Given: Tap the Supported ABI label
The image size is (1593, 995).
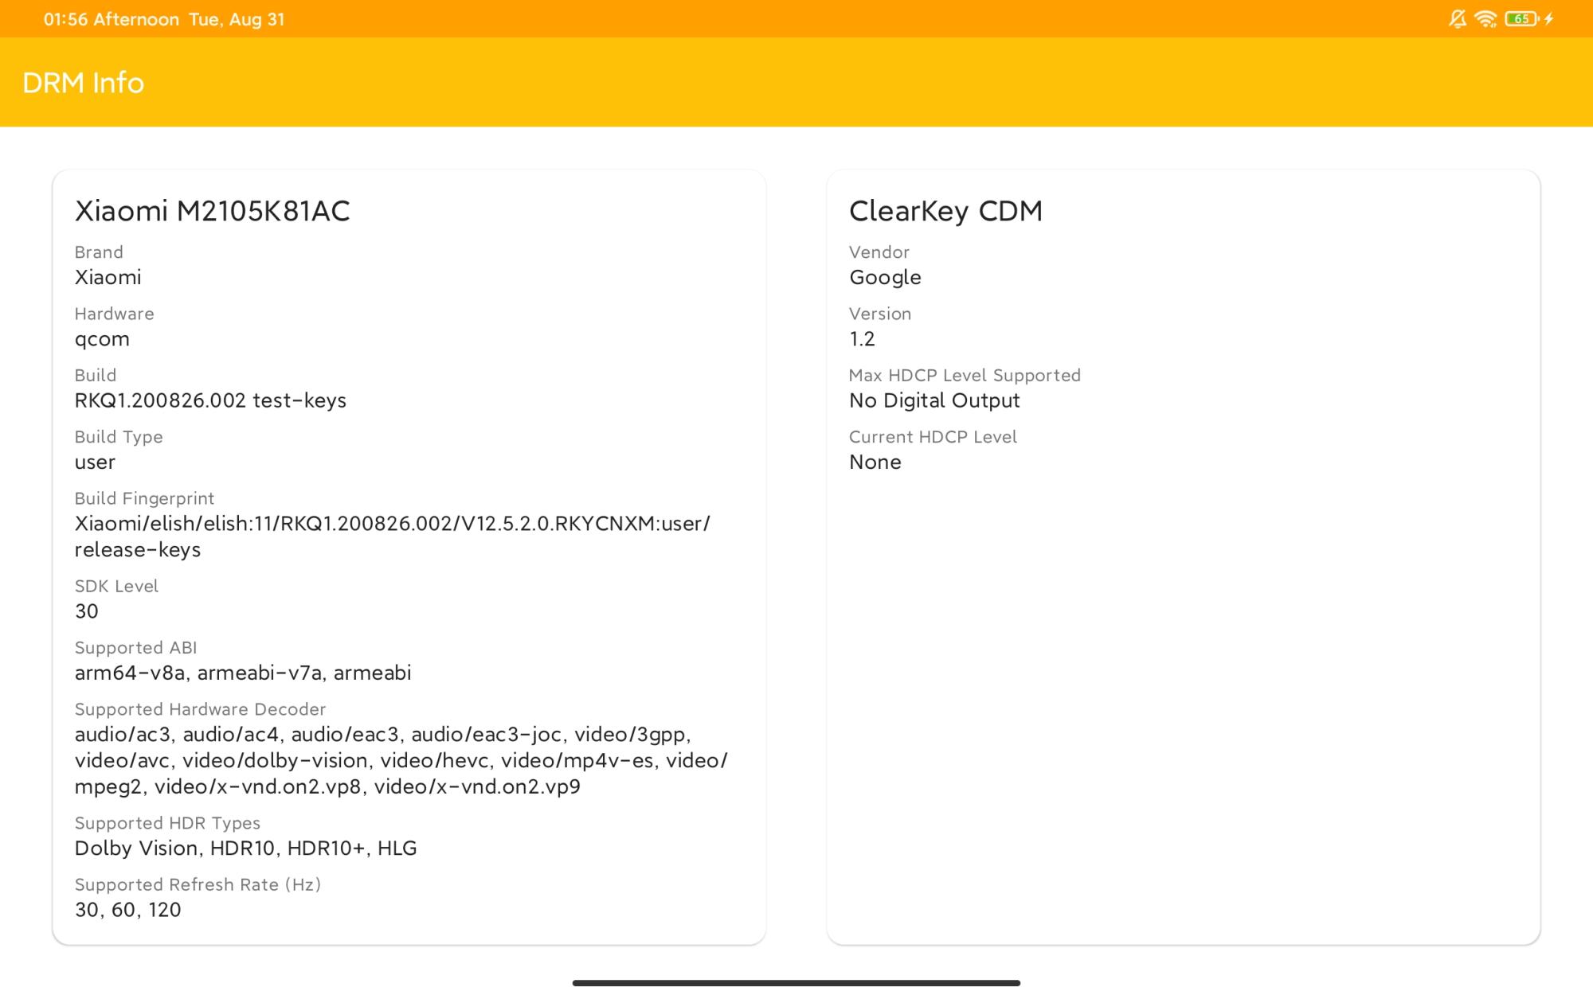Looking at the screenshot, I should tap(135, 648).
